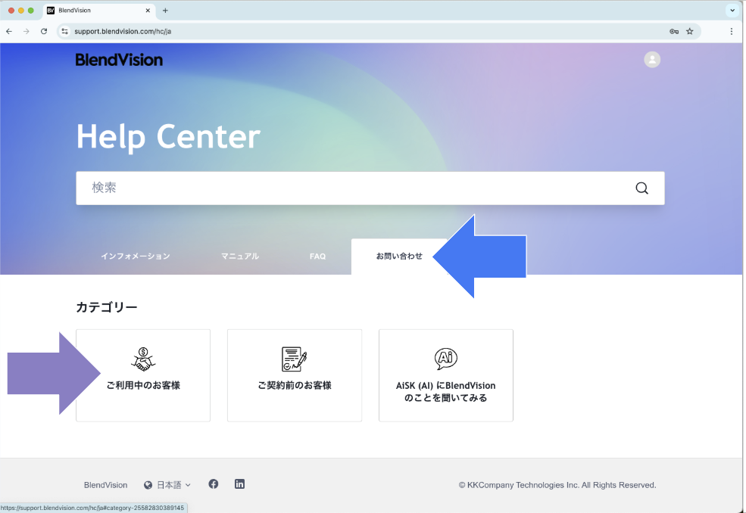Select the BlendVision browser tab

99,11
